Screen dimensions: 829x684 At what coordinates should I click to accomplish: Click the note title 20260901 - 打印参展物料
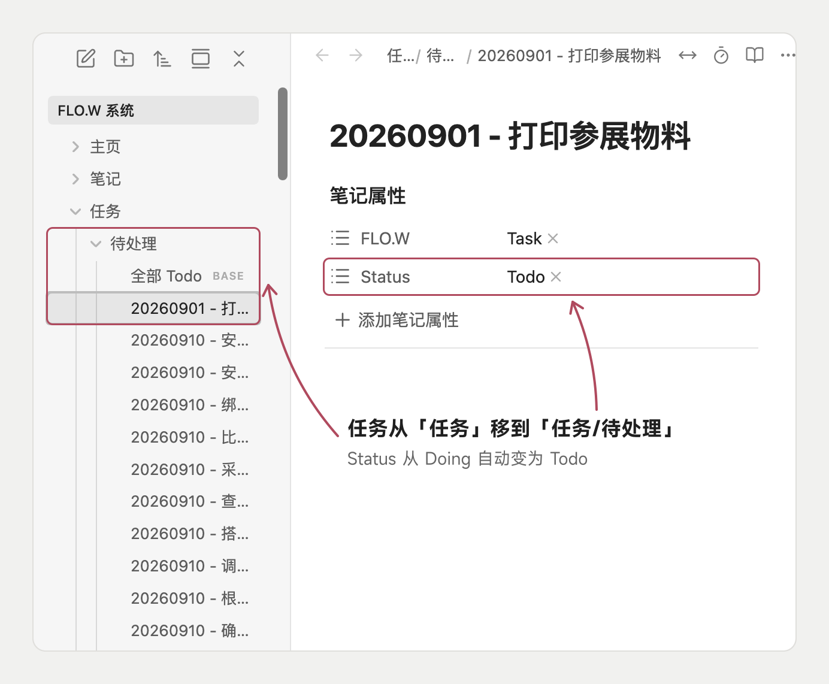coord(510,136)
